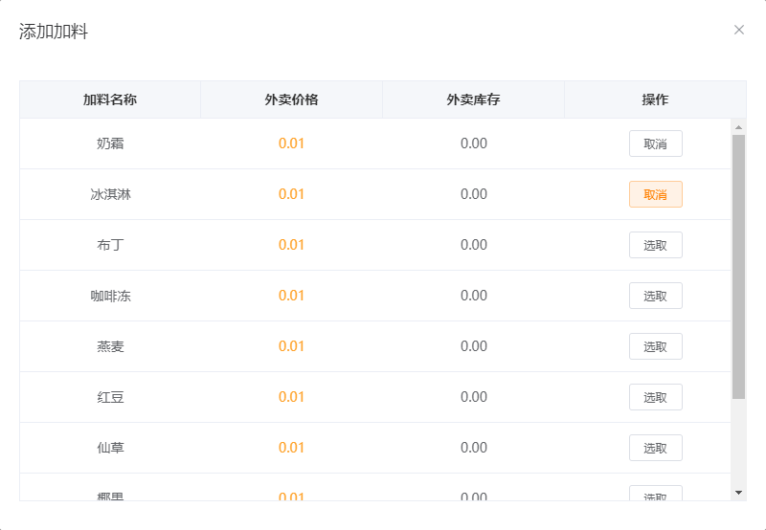Click 取消 button for 奶霜
Image resolution: width=766 pixels, height=530 pixels.
pos(655,144)
